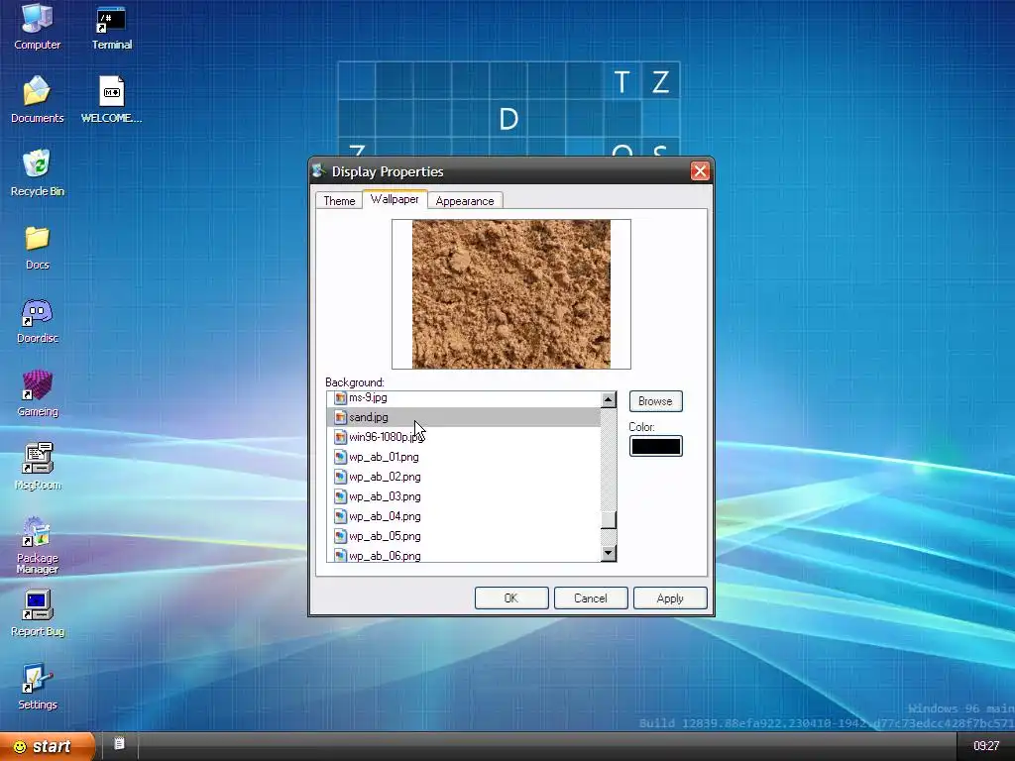Image resolution: width=1015 pixels, height=761 pixels.
Task: Click the wp_ab_01.png file icon
Action: 340,457
